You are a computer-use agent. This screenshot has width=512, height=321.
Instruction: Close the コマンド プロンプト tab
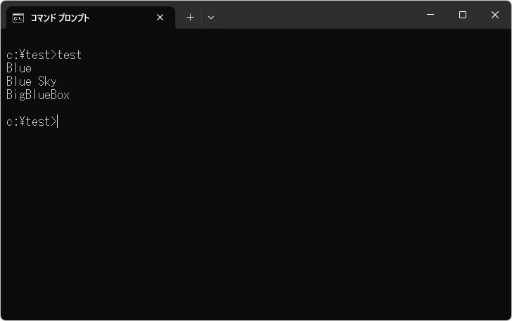[x=160, y=18]
